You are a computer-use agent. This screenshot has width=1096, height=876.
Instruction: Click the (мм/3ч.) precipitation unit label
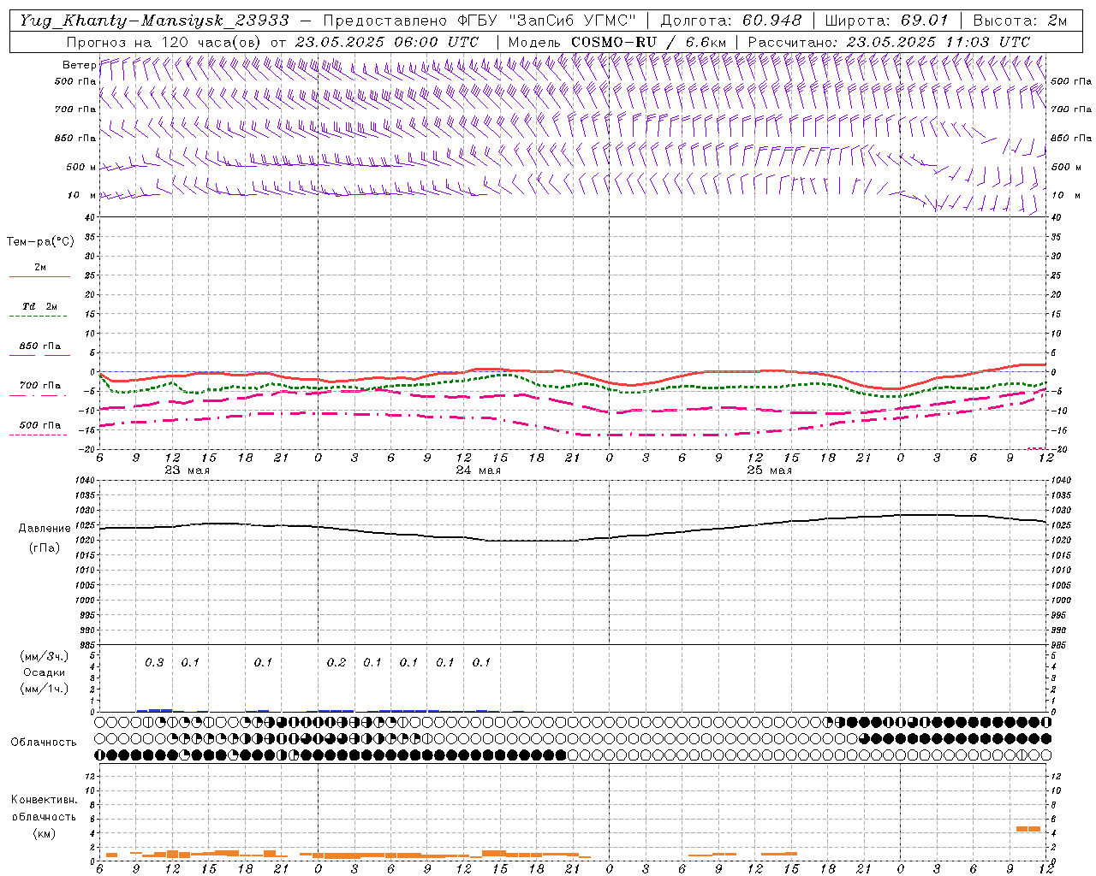(44, 656)
